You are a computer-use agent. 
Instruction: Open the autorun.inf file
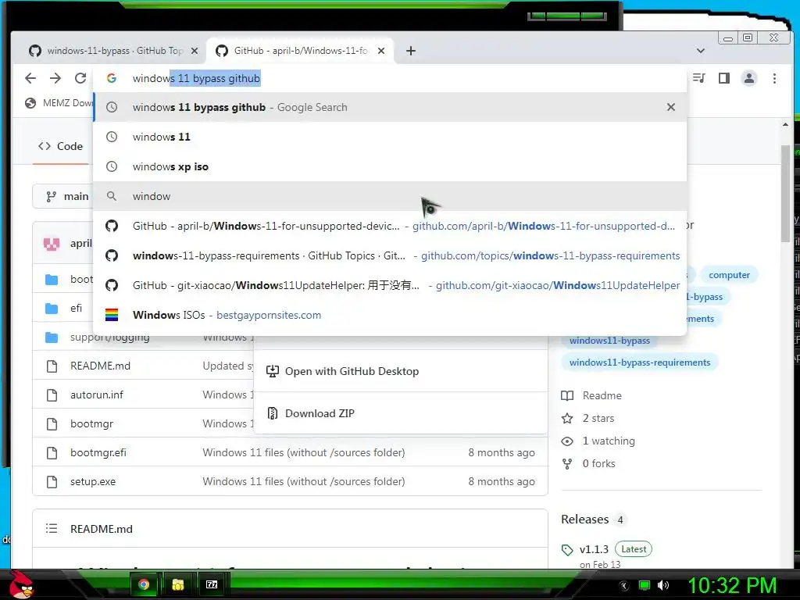point(96,395)
